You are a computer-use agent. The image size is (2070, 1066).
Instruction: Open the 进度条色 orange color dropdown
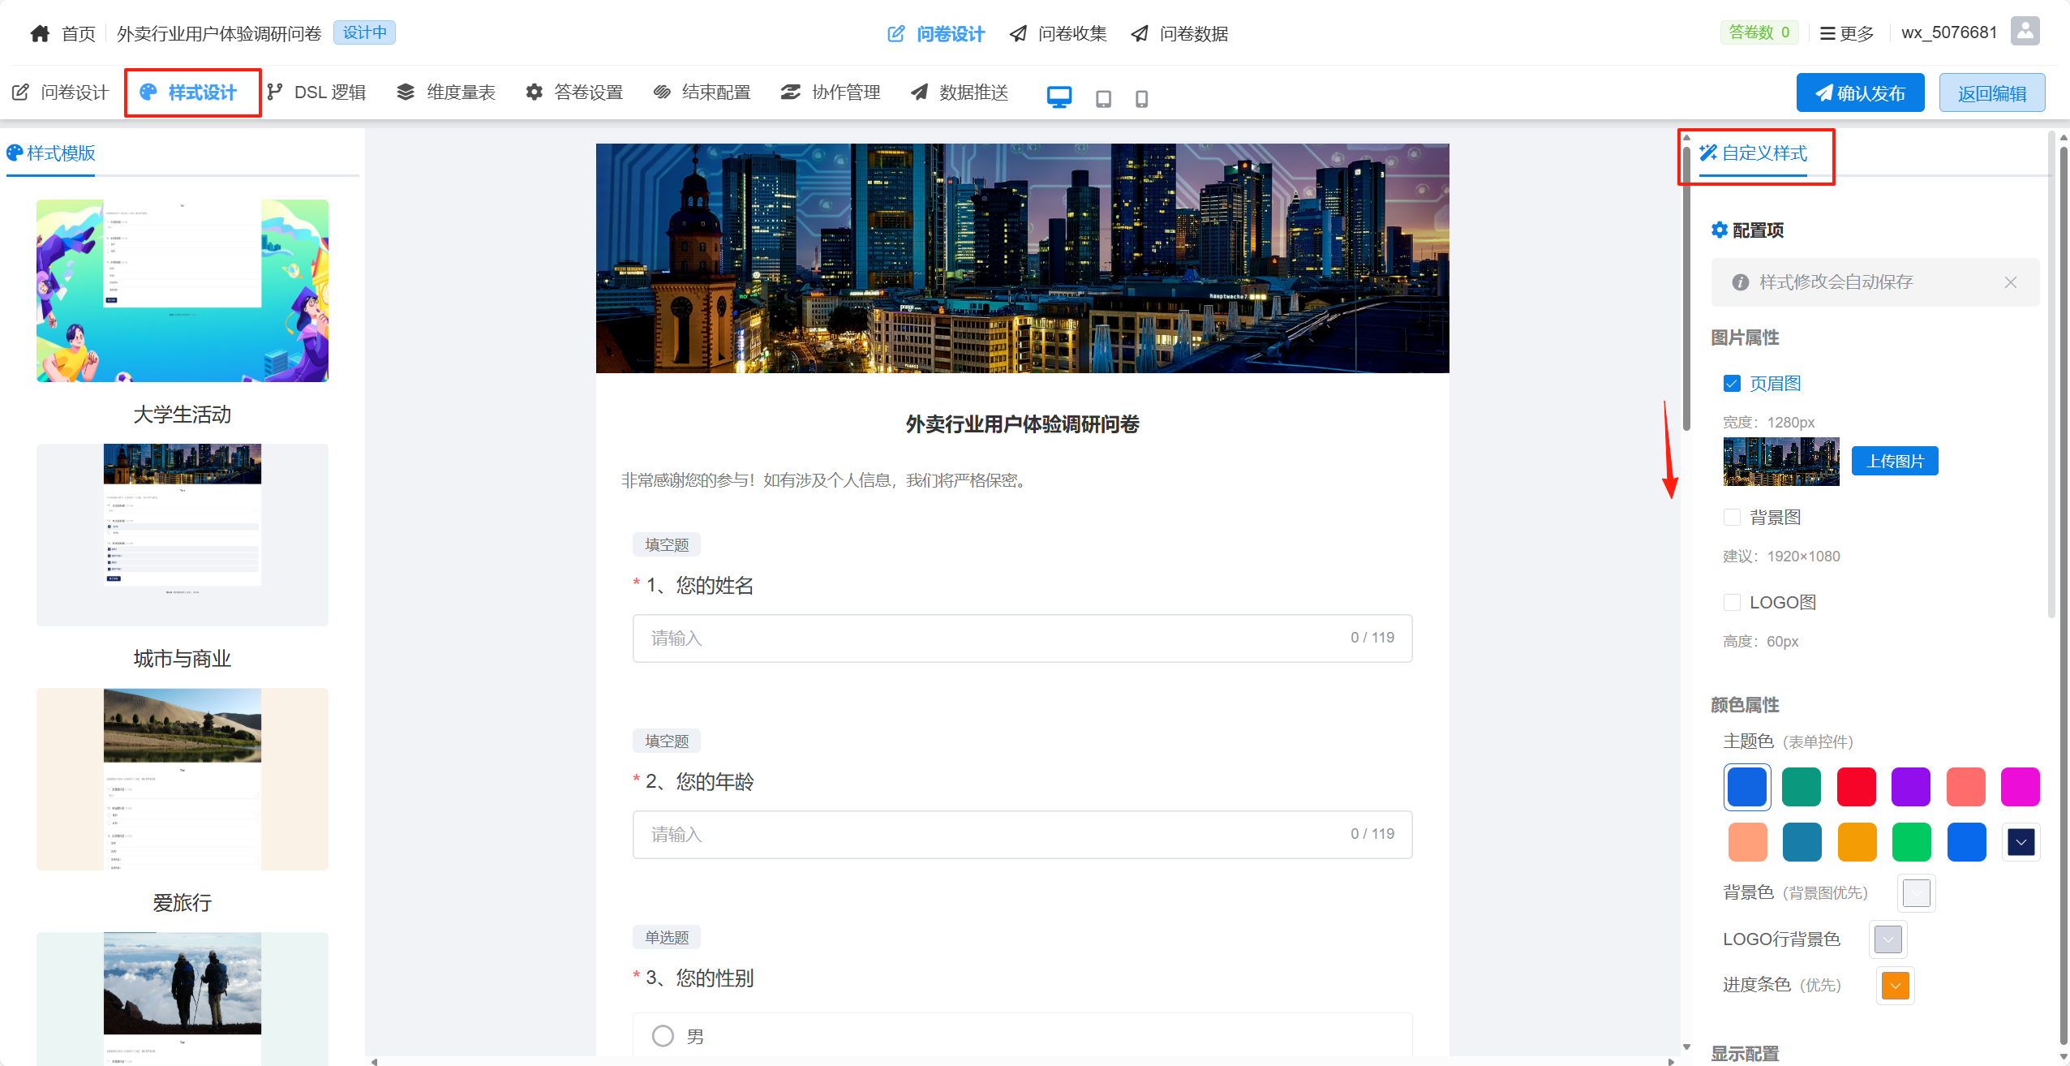point(1895,986)
